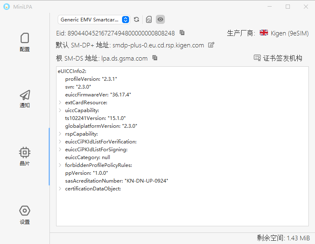This screenshot has width=315, height=244.
Task: Open the 设置 settings tab
Action: (x=25, y=215)
